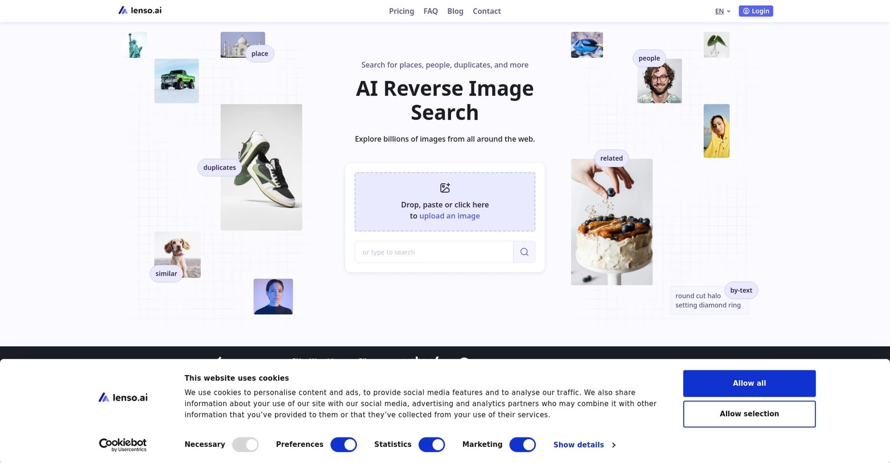Click the blue fish thumbnail
Image resolution: width=890 pixels, height=463 pixels.
[587, 45]
